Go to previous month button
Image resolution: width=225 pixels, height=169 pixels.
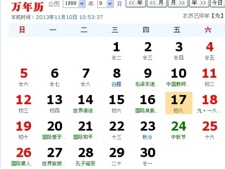(157, 3)
